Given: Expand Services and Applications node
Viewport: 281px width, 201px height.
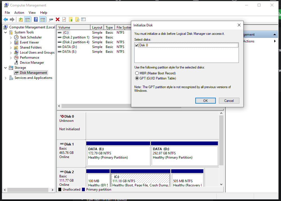Looking at the screenshot, I should (x=5, y=78).
